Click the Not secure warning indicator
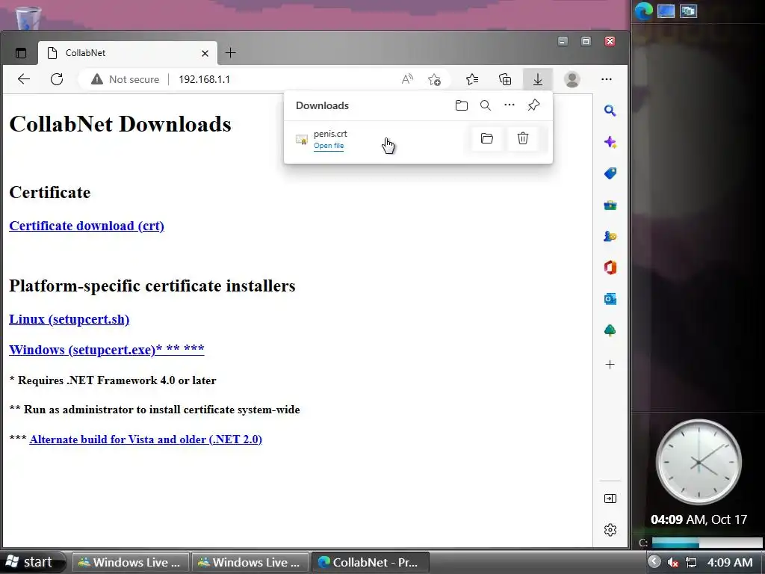 (126, 79)
